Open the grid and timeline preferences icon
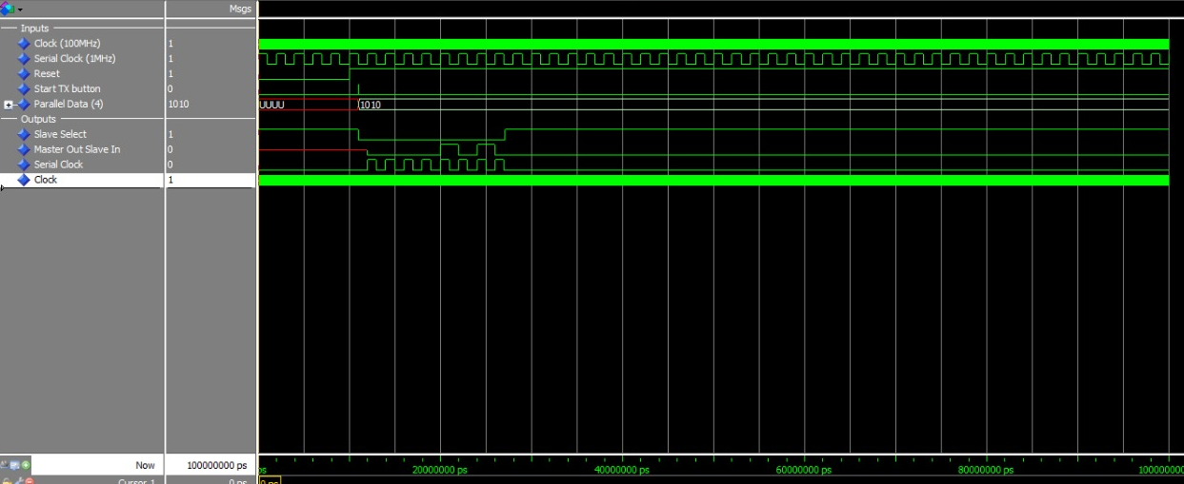The height and width of the screenshot is (484, 1184). 14,465
